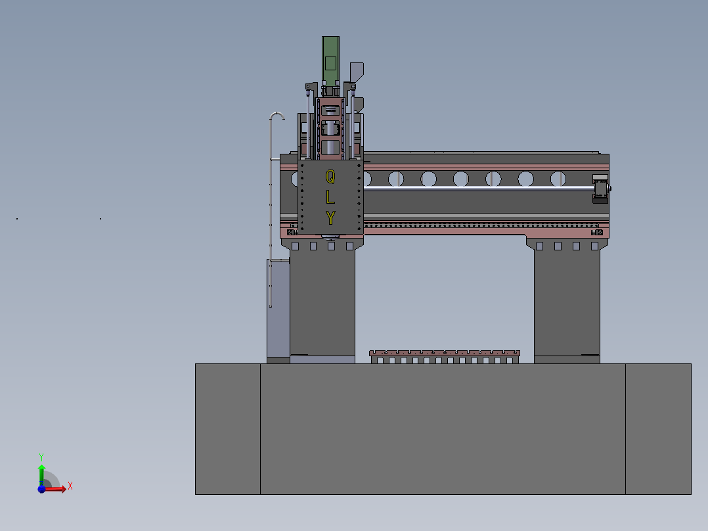The image size is (708, 531).
Task: Select the large central base block
Action: [443, 429]
